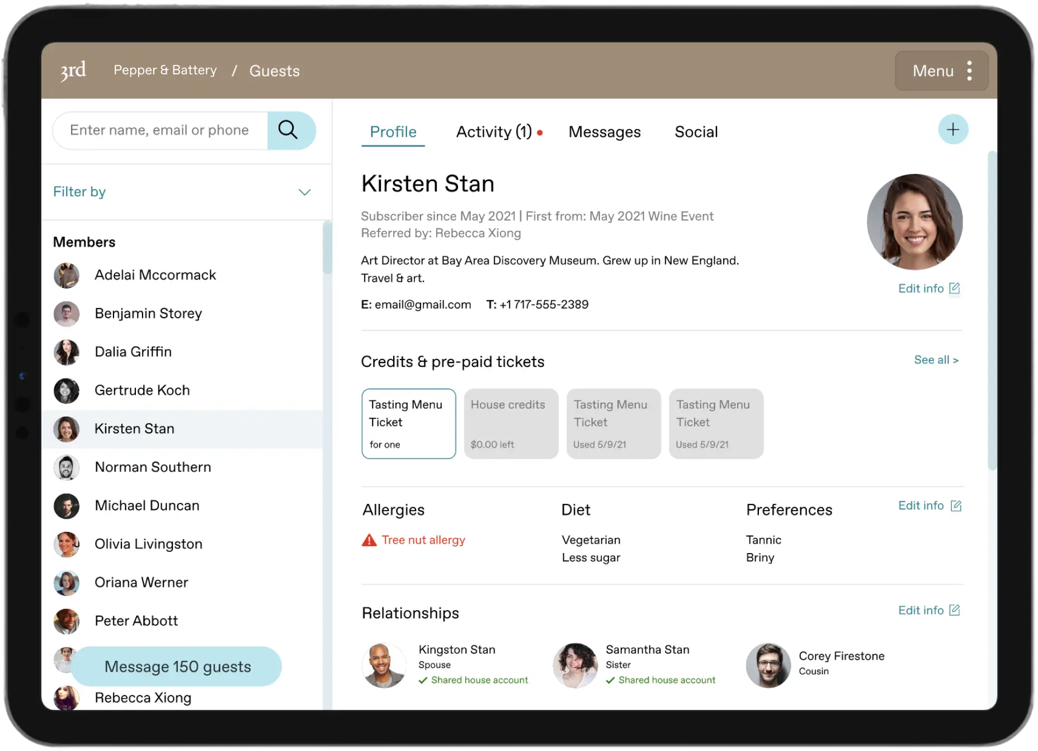The height and width of the screenshot is (751, 1038).
Task: Select the House credits card
Action: 511,423
